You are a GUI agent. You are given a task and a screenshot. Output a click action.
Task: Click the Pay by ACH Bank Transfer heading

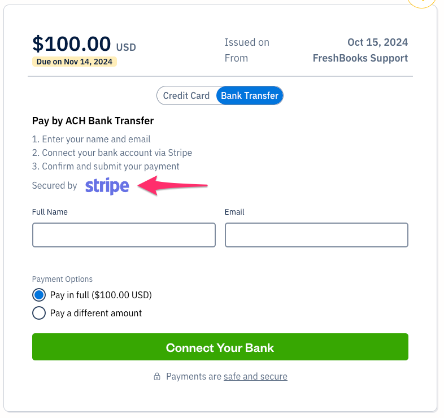coord(93,121)
